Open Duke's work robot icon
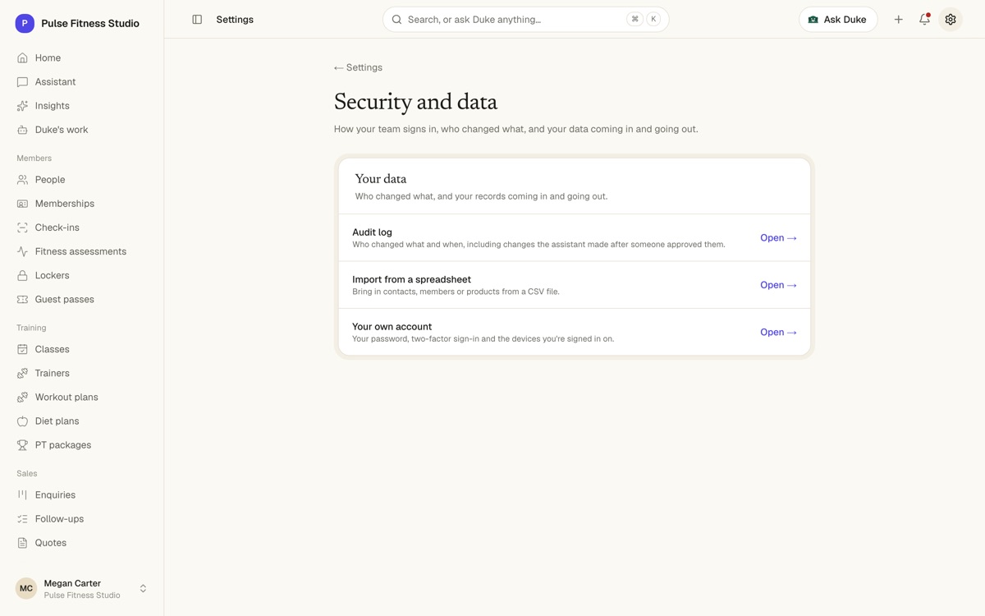Image resolution: width=985 pixels, height=616 pixels. pos(22,130)
